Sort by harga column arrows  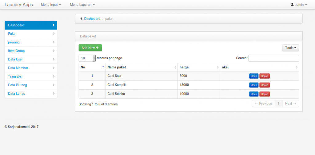[218, 67]
